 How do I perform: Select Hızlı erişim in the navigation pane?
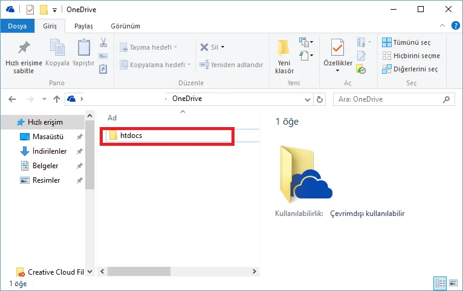coord(43,122)
